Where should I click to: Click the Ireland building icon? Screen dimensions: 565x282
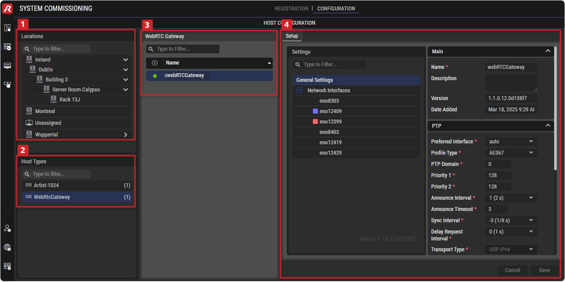point(30,59)
